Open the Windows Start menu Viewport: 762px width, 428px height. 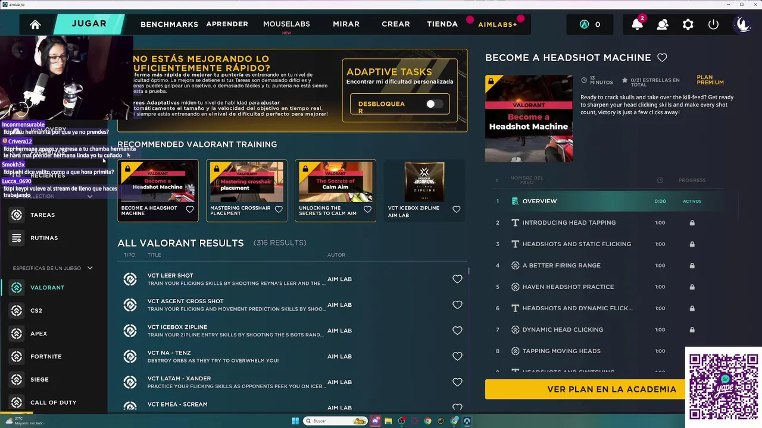[x=295, y=421]
